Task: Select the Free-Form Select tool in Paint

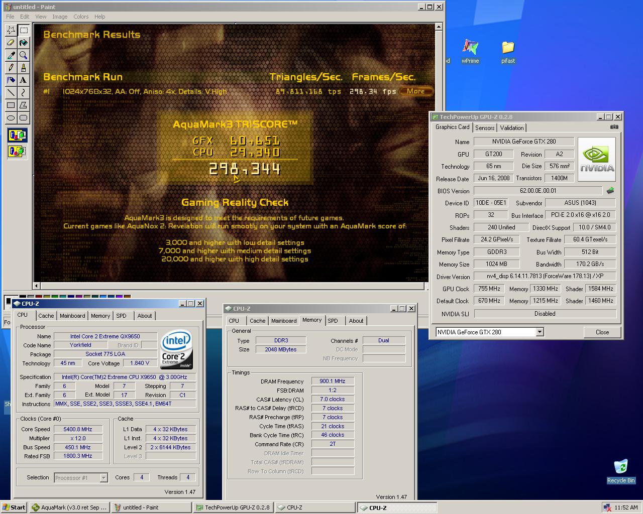Action: pyautogui.click(x=11, y=30)
